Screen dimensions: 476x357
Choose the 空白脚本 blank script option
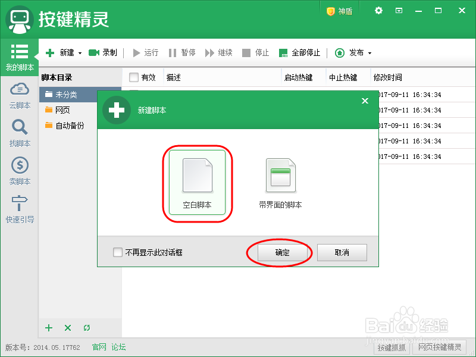(198, 183)
